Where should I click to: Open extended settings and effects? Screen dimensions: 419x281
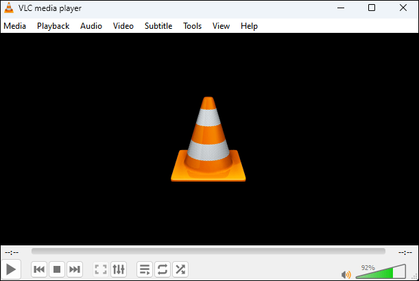[119, 269]
